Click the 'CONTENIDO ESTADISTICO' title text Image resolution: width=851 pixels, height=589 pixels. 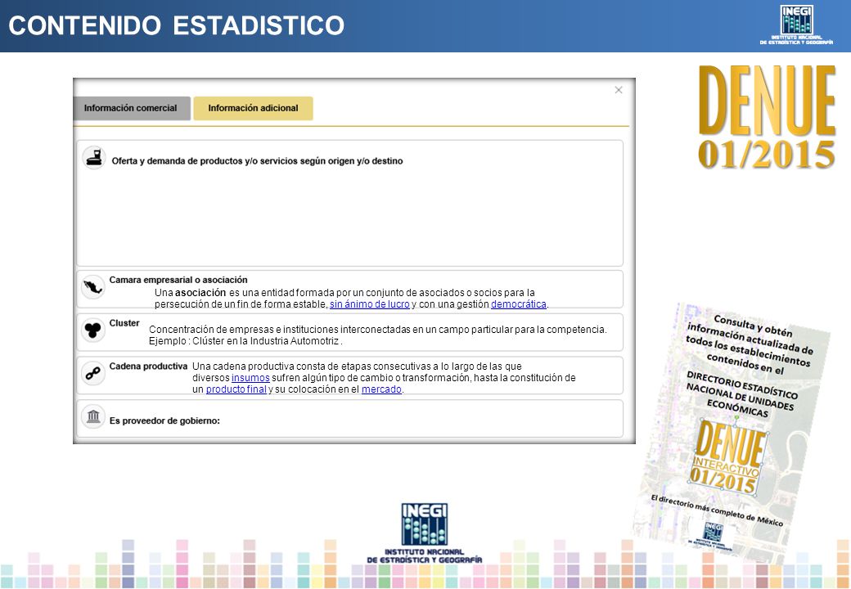tap(177, 25)
